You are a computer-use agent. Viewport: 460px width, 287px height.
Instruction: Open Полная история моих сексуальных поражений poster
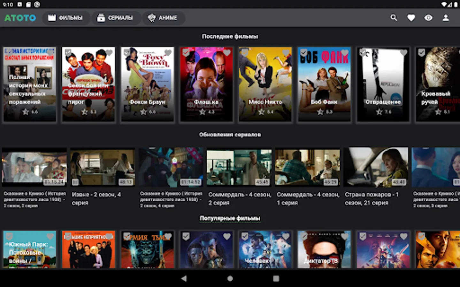click(x=30, y=85)
